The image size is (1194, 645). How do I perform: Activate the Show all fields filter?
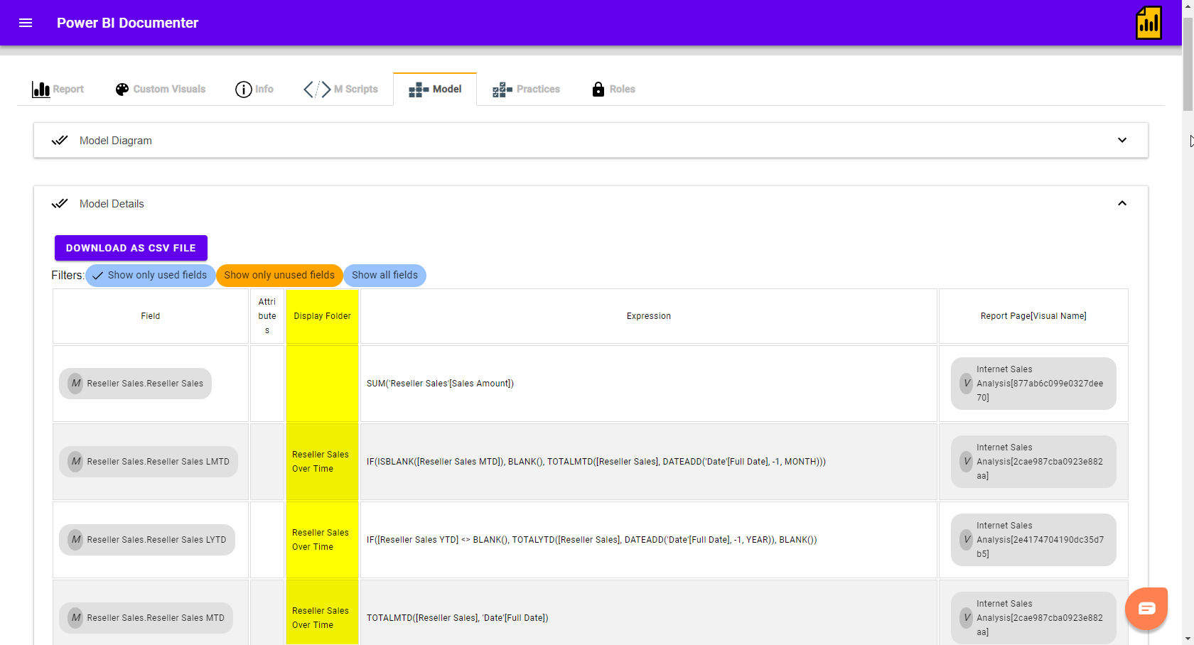[384, 275]
